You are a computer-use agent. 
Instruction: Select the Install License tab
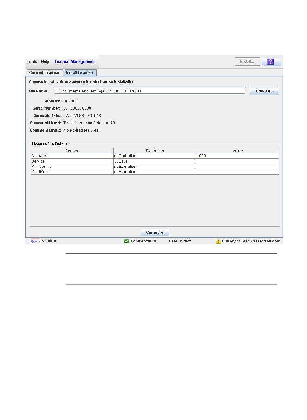click(79, 73)
